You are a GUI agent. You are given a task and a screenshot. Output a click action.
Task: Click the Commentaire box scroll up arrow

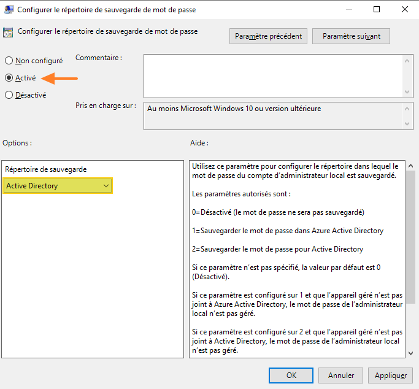(407, 61)
